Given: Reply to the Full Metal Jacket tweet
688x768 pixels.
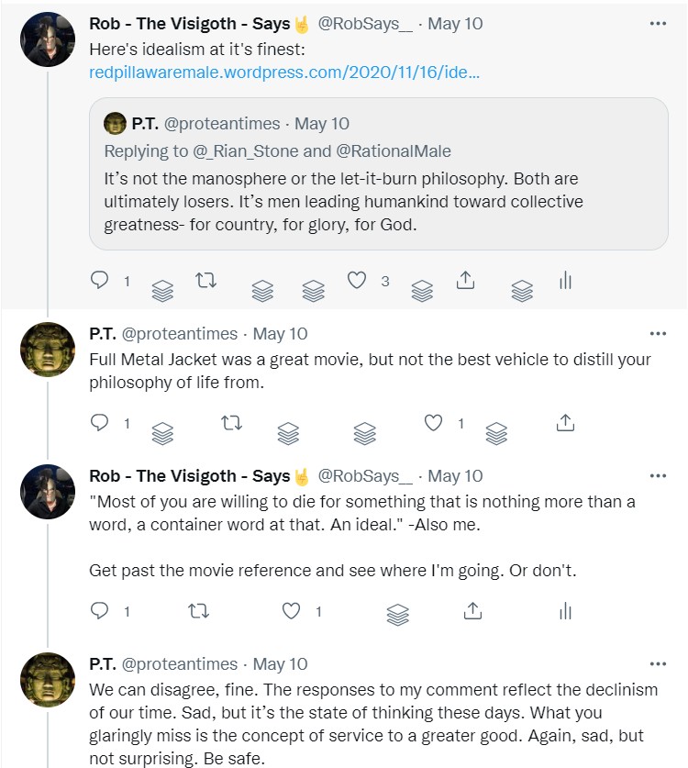Looking at the screenshot, I should click(x=100, y=422).
